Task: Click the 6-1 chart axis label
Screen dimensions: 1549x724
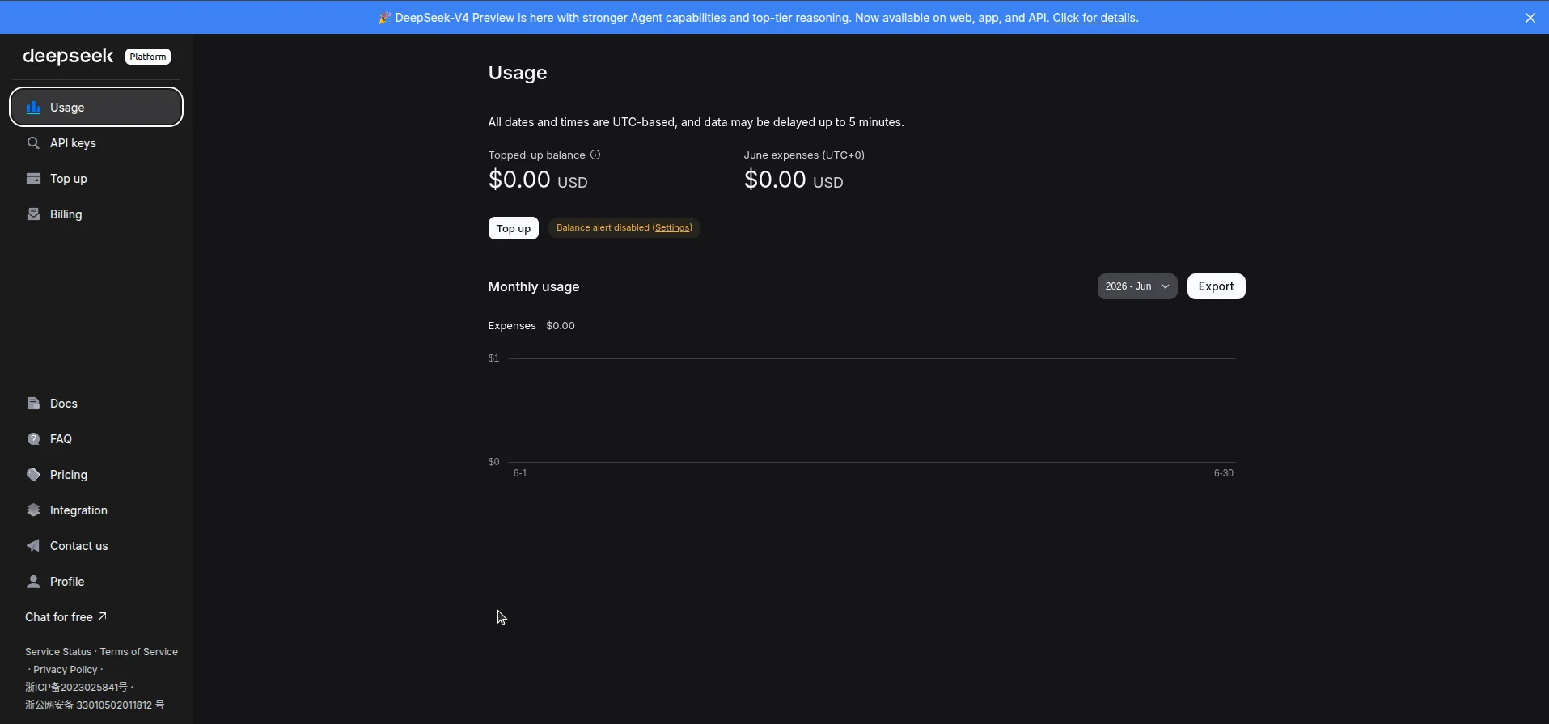Action: click(520, 473)
